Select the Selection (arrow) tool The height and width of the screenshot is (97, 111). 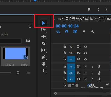click(44, 23)
